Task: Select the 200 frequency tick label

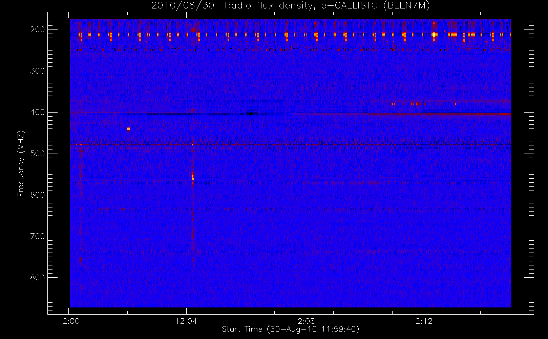Action: (37, 29)
